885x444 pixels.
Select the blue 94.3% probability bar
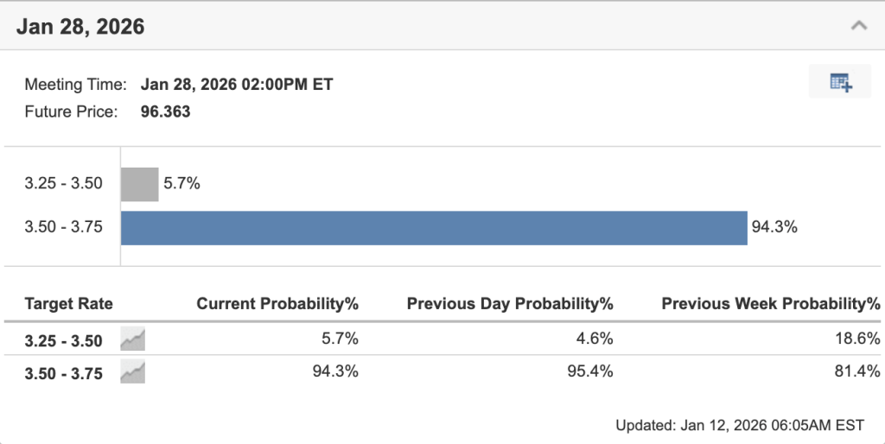tap(434, 228)
